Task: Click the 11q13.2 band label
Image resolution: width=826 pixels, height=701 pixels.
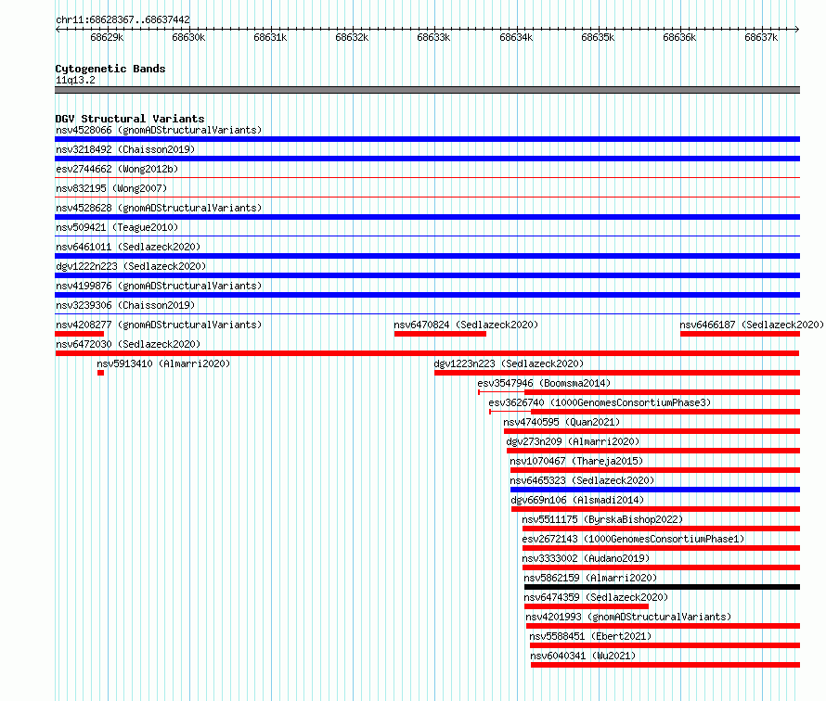Action: click(75, 80)
